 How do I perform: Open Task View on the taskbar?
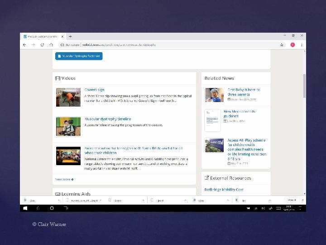66,208
